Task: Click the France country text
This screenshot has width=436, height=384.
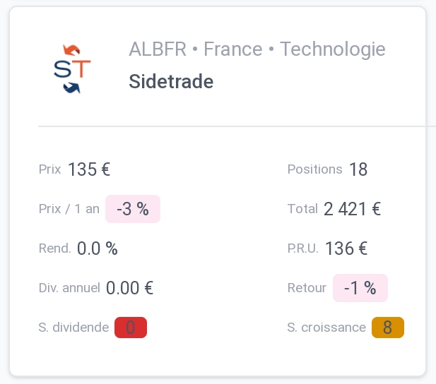Action: click(233, 49)
